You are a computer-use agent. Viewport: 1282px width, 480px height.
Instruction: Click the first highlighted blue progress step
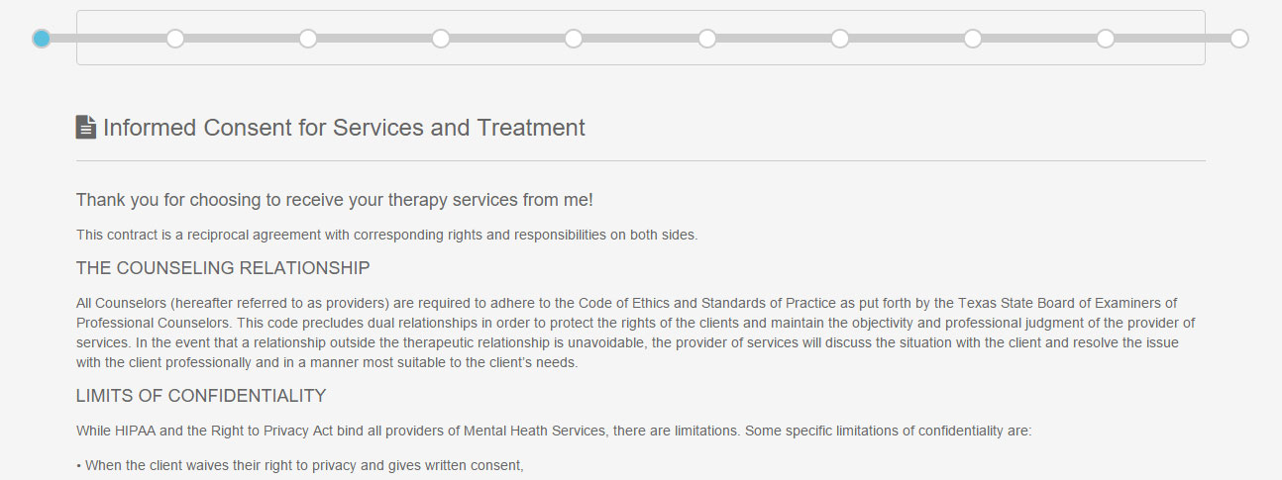(x=41, y=39)
